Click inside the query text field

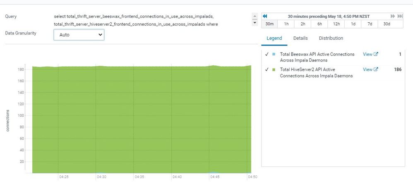point(149,20)
